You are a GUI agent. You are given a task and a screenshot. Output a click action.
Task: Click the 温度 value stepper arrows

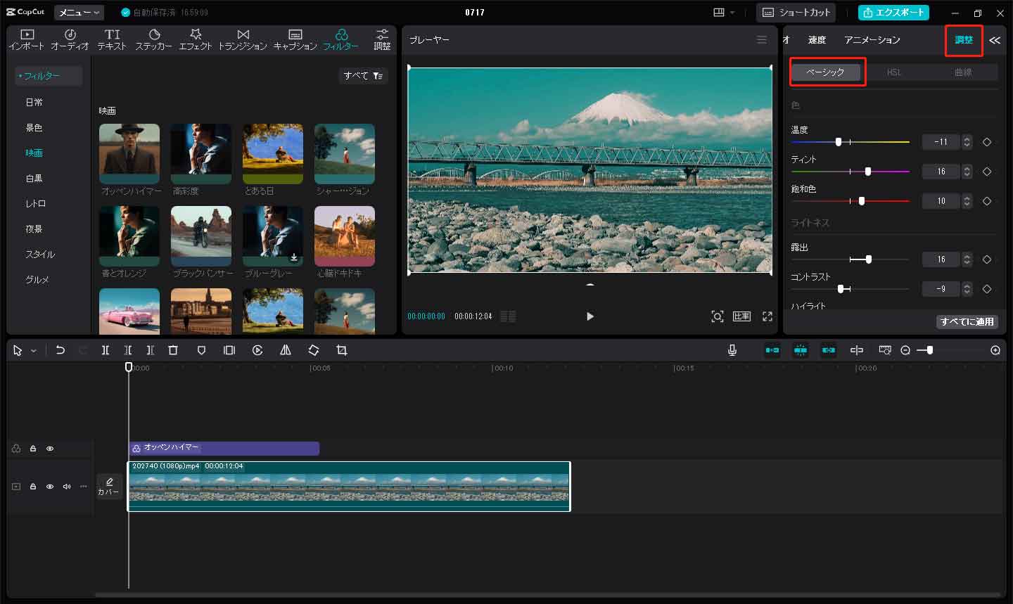pos(967,142)
